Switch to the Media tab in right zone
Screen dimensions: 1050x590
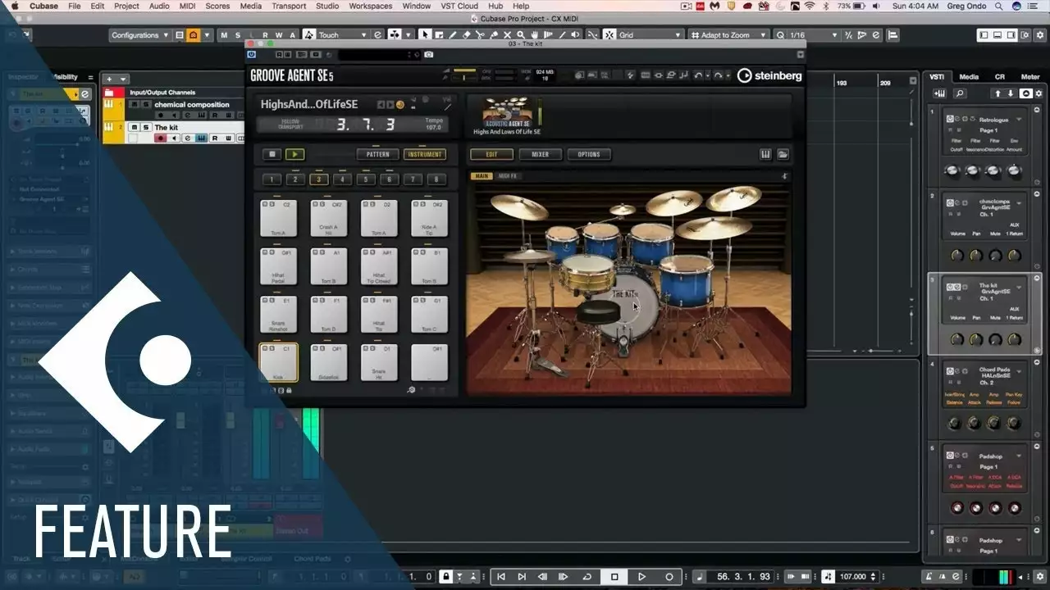click(969, 77)
